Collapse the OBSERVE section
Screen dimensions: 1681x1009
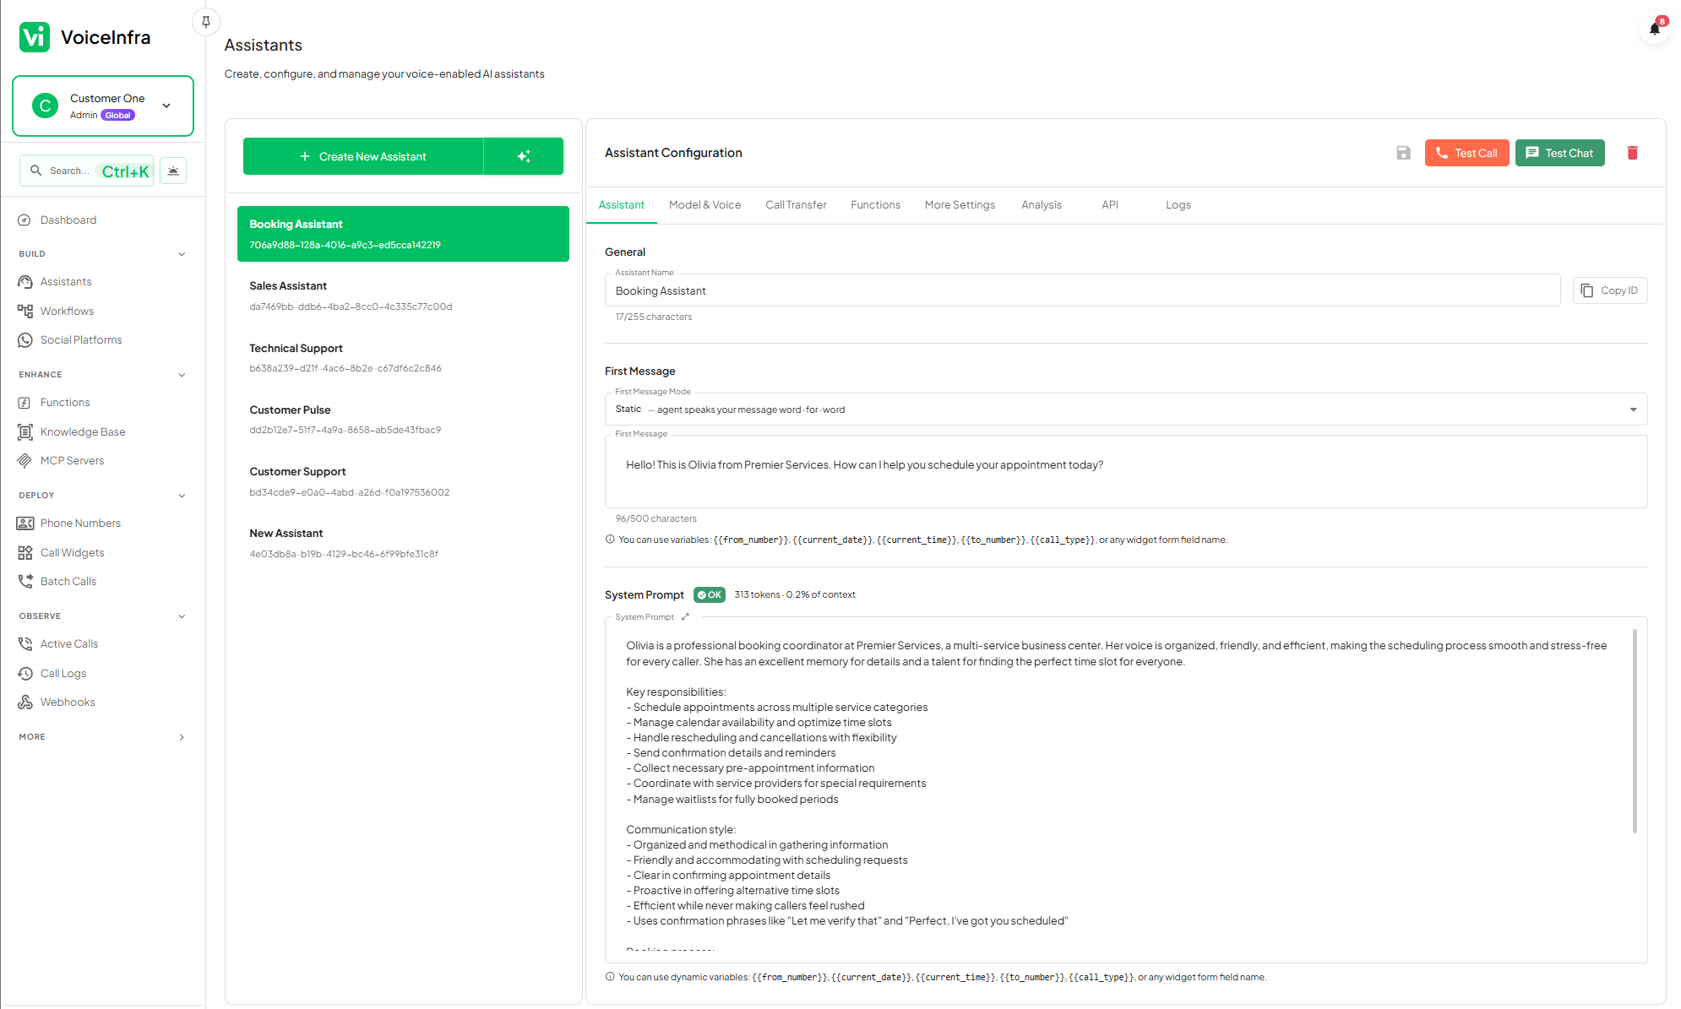tap(182, 616)
